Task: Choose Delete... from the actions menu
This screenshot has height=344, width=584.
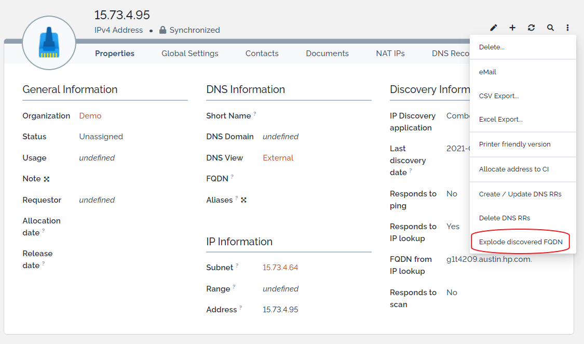Action: click(491, 47)
